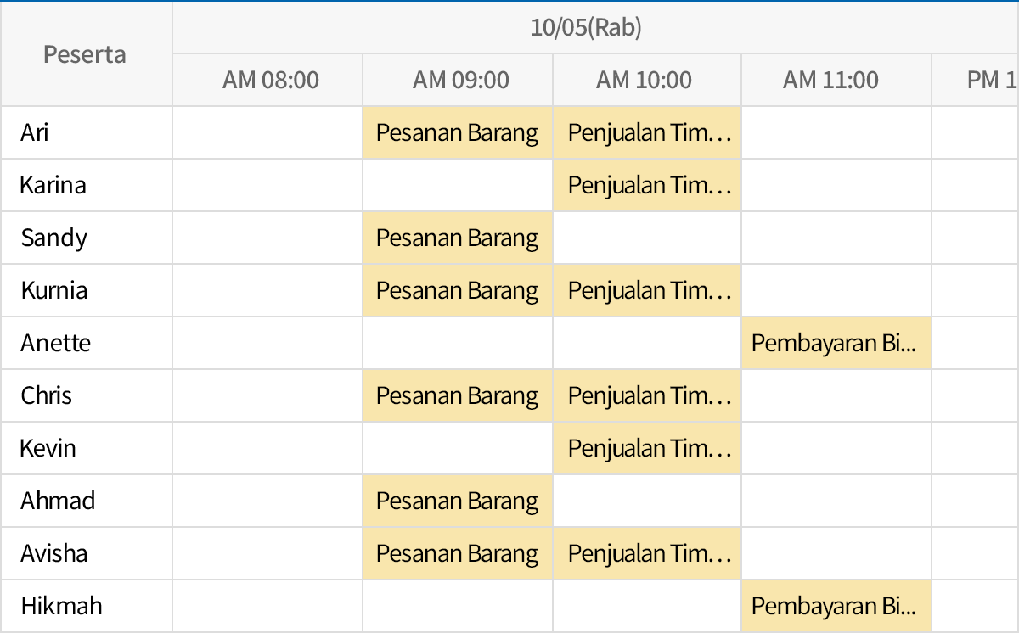Select Ari's Pesanan Barang event block

click(456, 132)
